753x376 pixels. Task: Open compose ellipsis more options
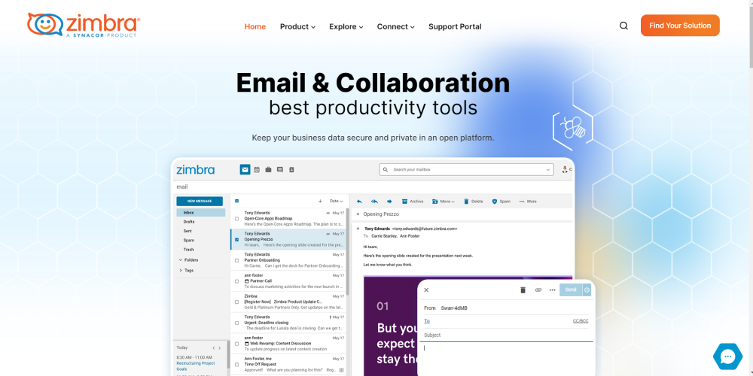(x=552, y=290)
